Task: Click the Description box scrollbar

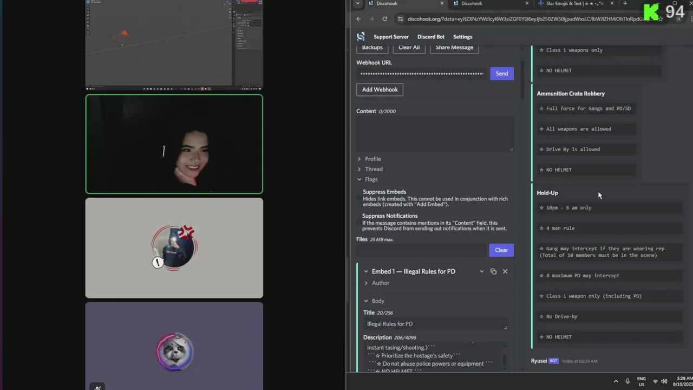Action: coord(505,359)
